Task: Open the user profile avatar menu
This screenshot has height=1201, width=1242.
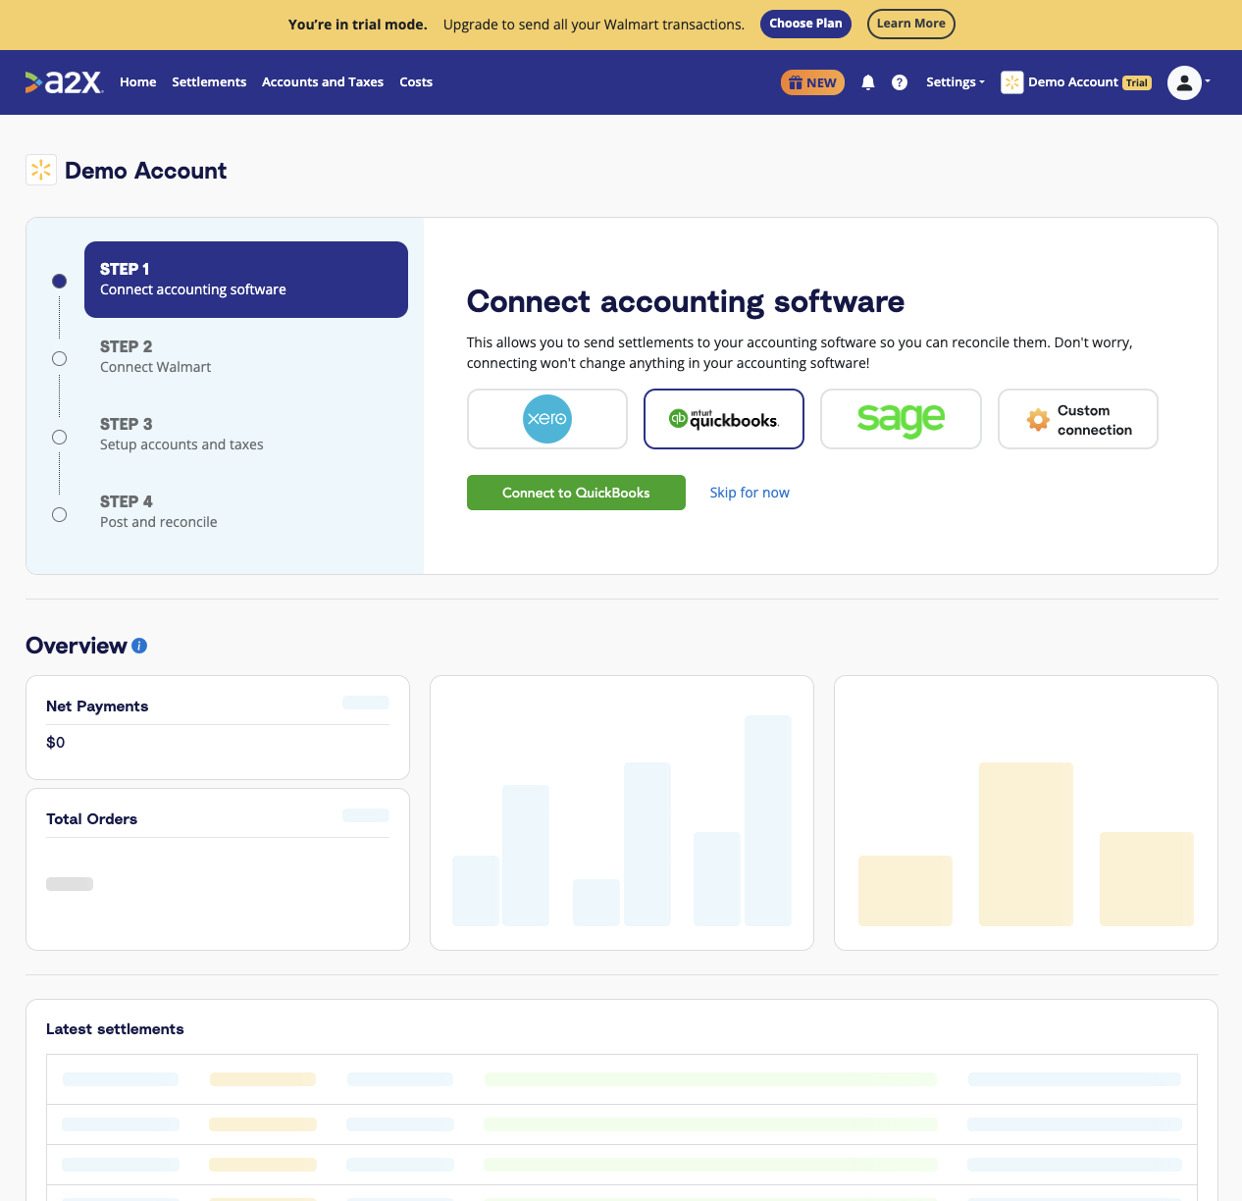Action: tap(1184, 82)
